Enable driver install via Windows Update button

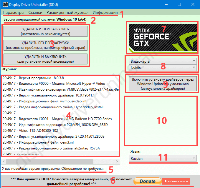(163, 84)
